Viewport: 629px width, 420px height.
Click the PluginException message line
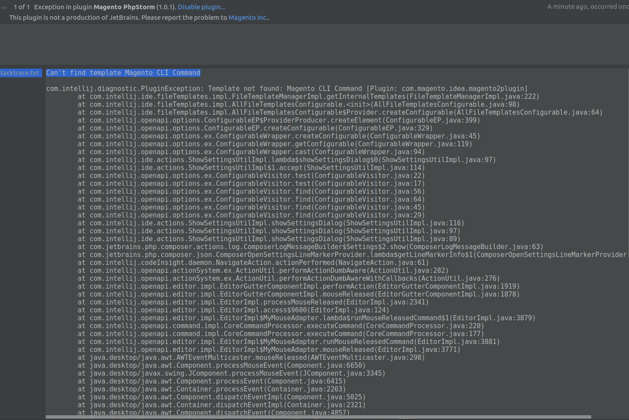click(285, 88)
